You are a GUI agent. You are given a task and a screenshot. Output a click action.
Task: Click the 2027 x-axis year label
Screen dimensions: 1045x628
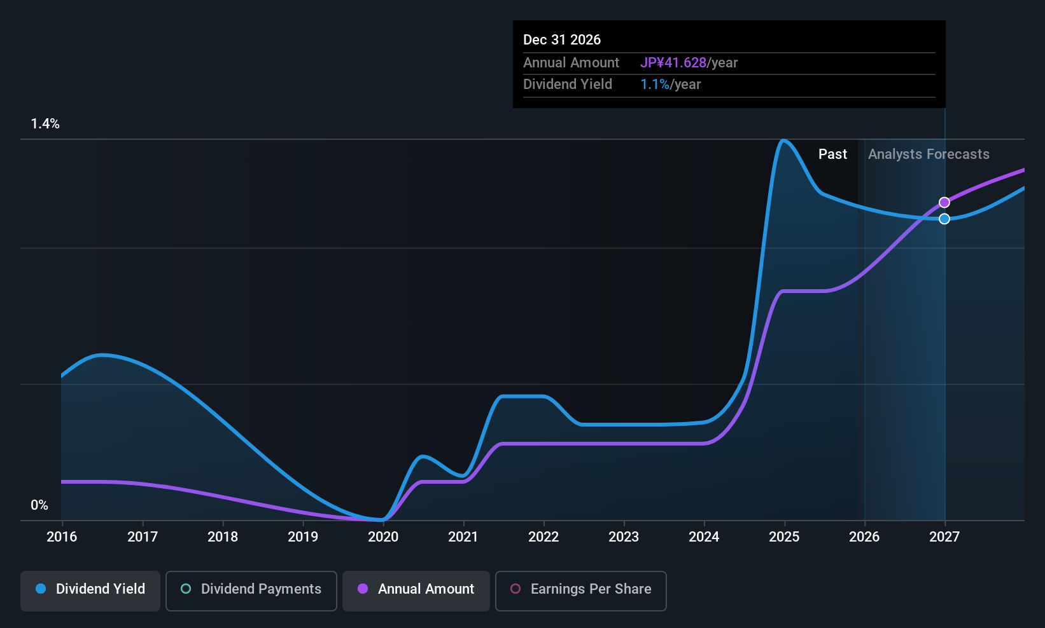pyautogui.click(x=944, y=536)
